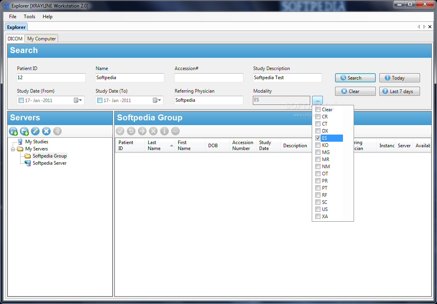Select My Studies in the tree
The width and height of the screenshot is (437, 304).
[x=37, y=142]
